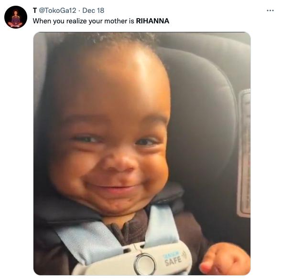Click the baby's smiling mouth

[115, 187]
